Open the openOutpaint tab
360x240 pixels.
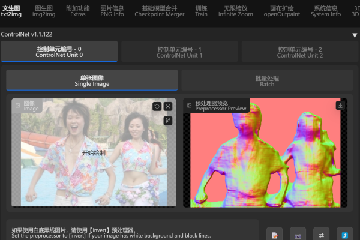(282, 11)
